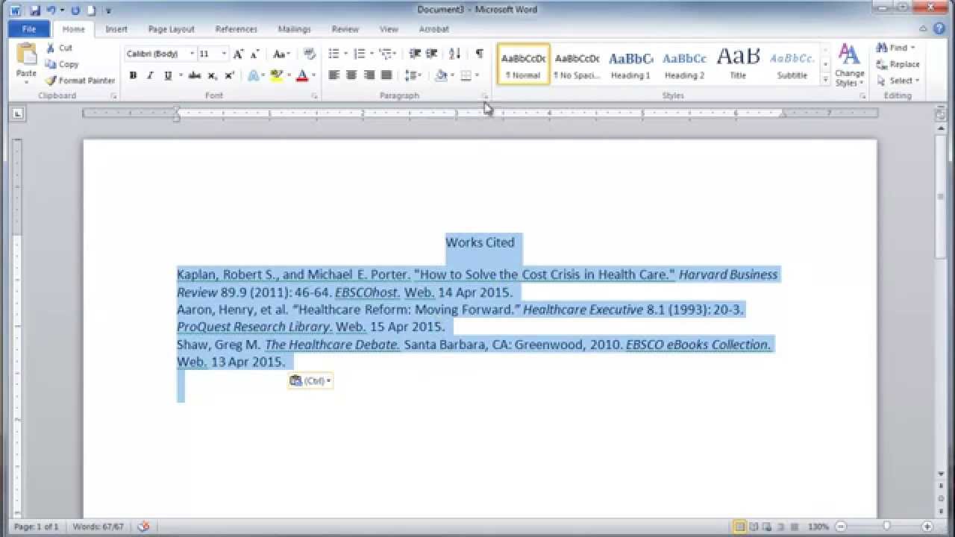
Task: Open the font size dropdown
Action: tap(224, 54)
